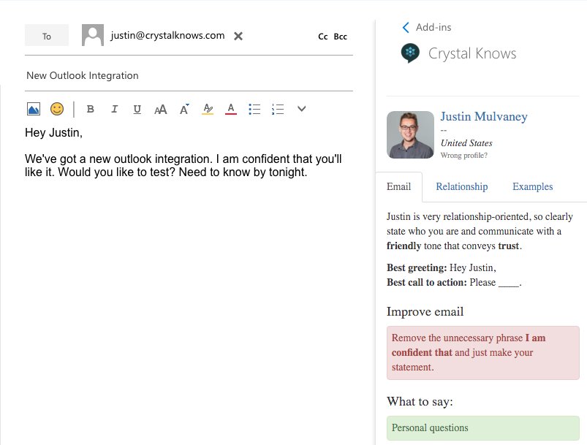Screen dimensions: 587x445
Task: Toggle italic formatting
Action: (114, 109)
